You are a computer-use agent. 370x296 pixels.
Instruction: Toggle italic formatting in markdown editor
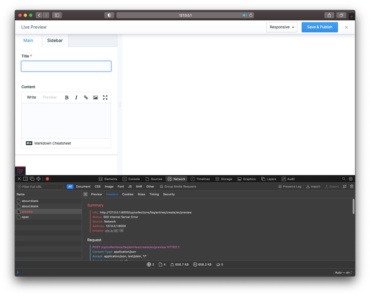click(76, 98)
